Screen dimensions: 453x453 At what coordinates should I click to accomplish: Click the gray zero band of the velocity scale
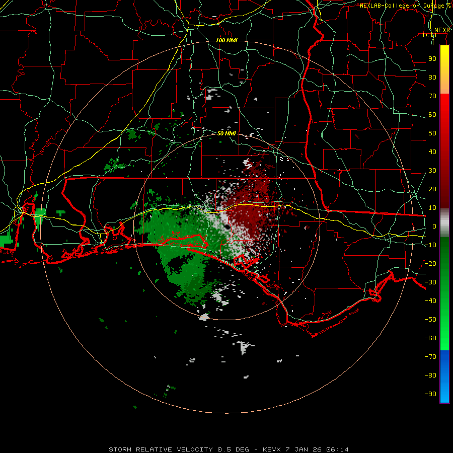[x=444, y=223]
